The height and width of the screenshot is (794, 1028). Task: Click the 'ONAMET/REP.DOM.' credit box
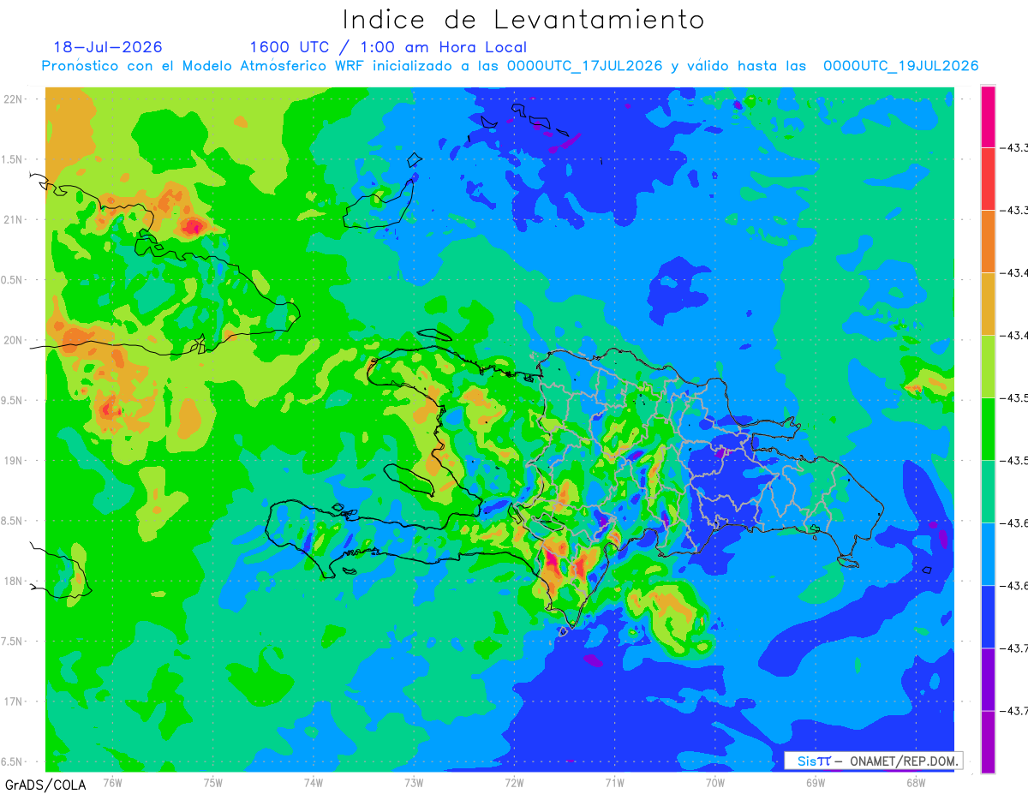pyautogui.click(x=874, y=761)
